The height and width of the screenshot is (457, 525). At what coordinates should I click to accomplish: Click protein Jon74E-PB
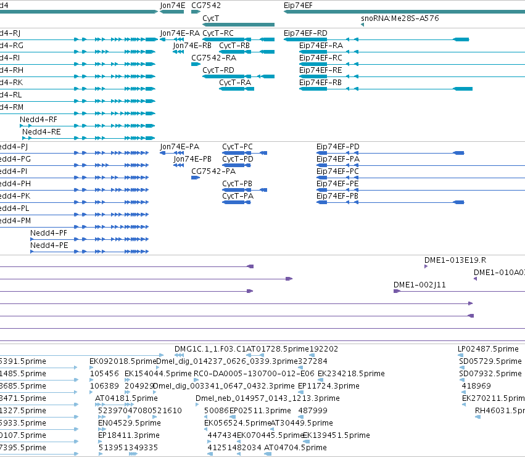coord(192,159)
